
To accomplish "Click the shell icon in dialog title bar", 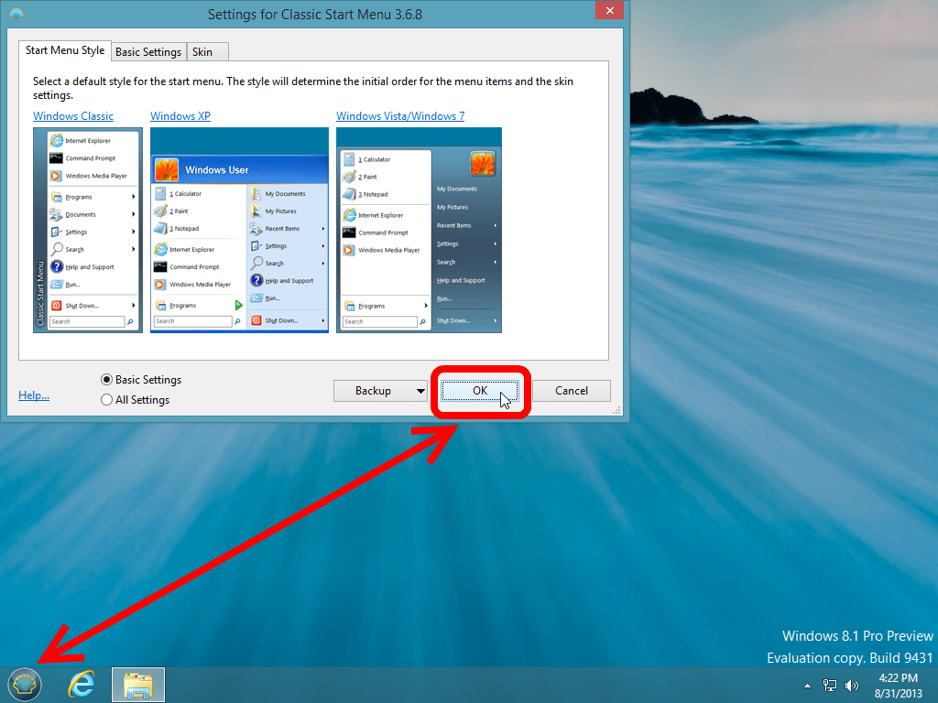I will click(x=16, y=14).
